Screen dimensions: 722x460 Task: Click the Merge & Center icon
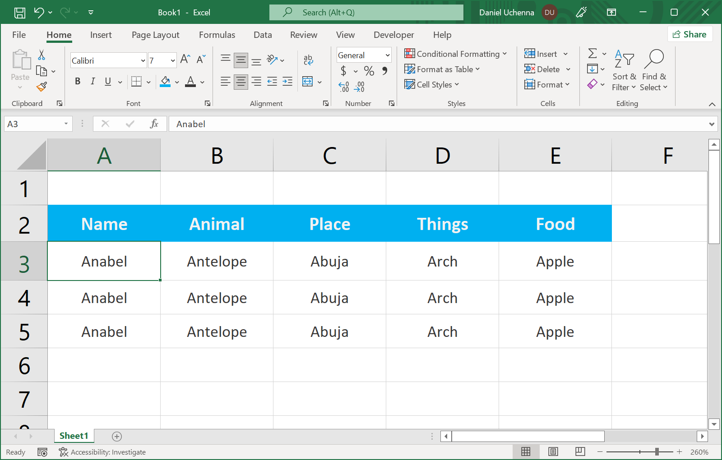(308, 82)
